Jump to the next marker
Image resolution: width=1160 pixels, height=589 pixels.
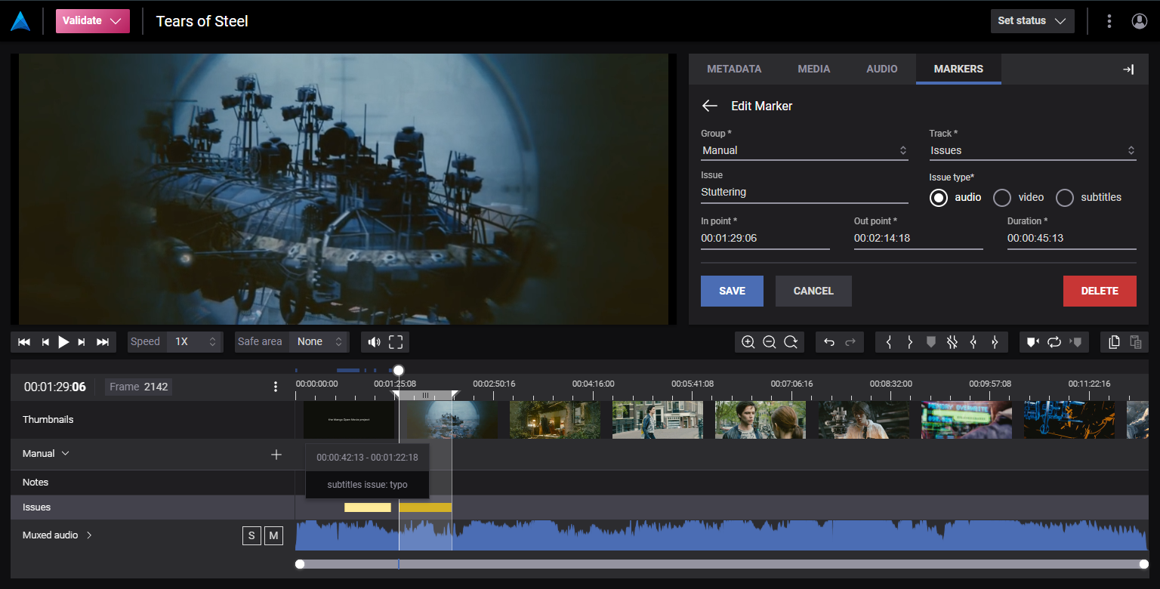[x=1076, y=342]
